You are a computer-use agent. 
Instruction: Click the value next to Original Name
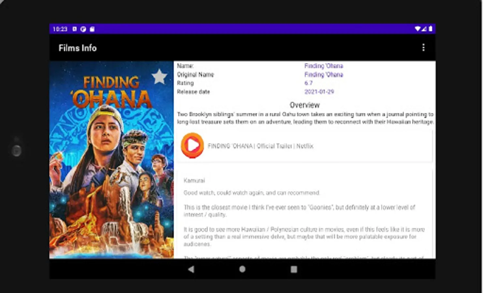point(324,75)
